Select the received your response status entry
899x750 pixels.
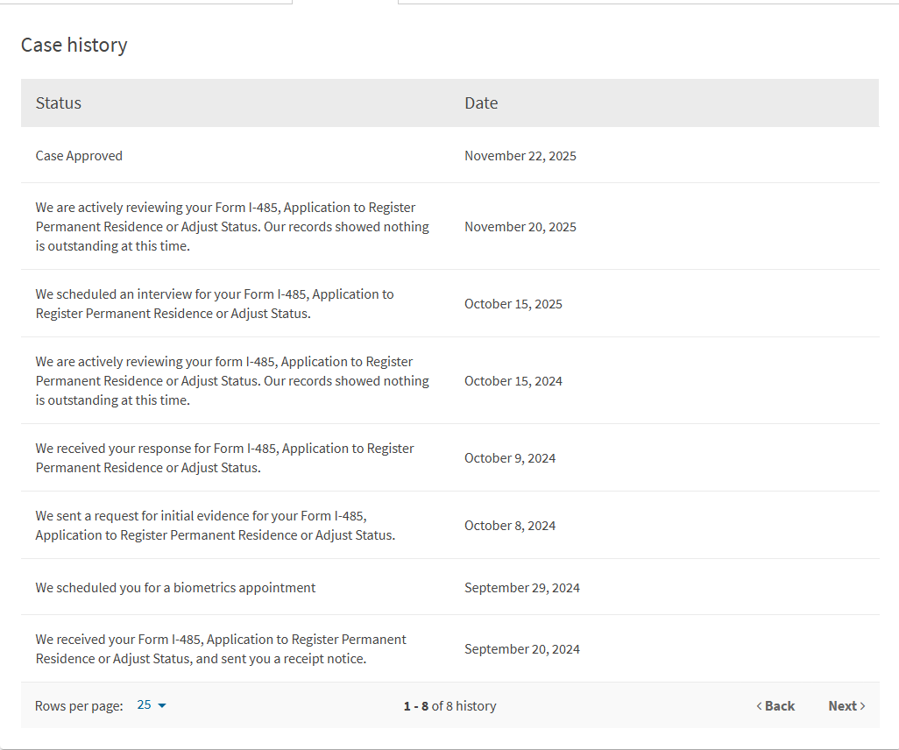point(224,458)
